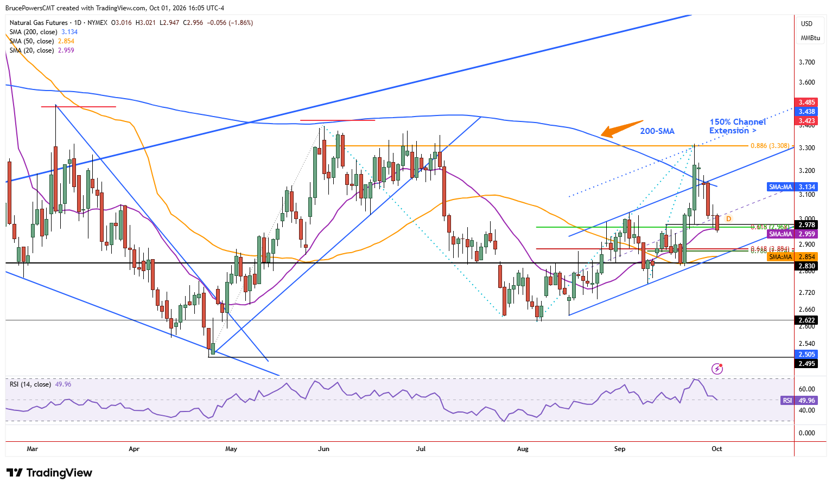Image resolution: width=832 pixels, height=489 pixels.
Task: Click the red 3.423 price label
Action: click(806, 121)
